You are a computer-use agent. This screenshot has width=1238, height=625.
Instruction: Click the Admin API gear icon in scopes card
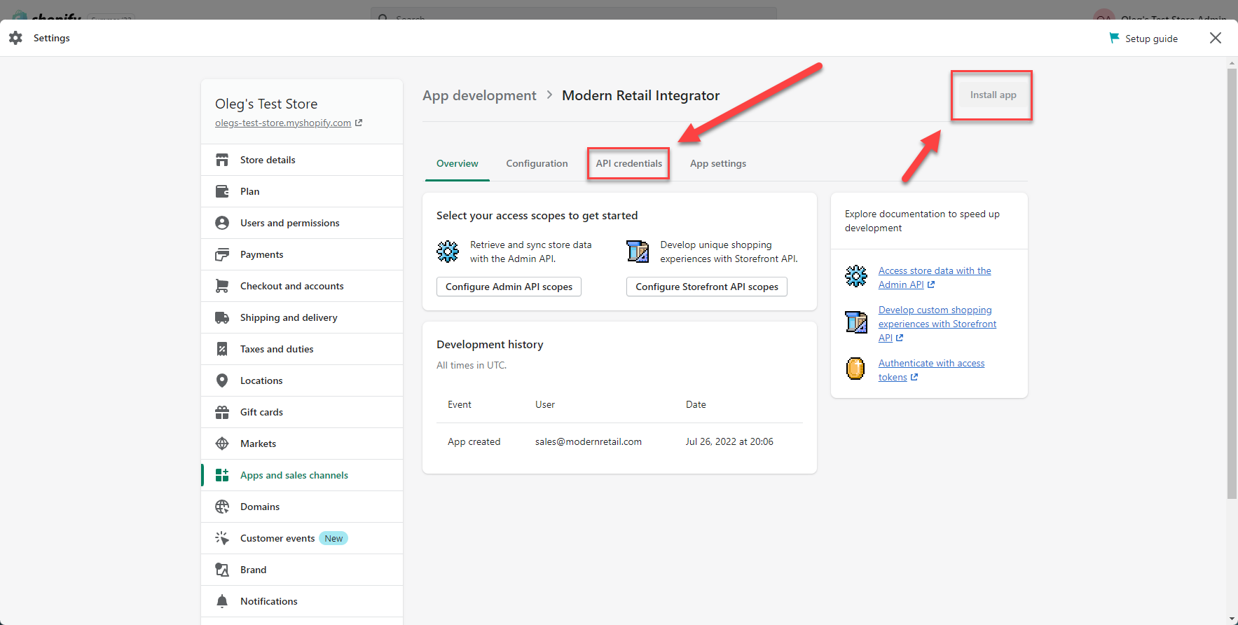pos(448,251)
